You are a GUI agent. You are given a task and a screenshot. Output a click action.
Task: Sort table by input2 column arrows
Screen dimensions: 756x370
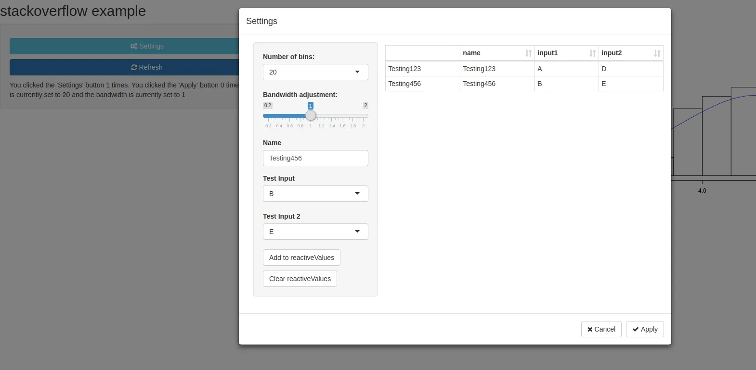(x=657, y=53)
